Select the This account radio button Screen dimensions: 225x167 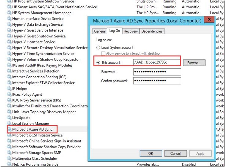98,62
